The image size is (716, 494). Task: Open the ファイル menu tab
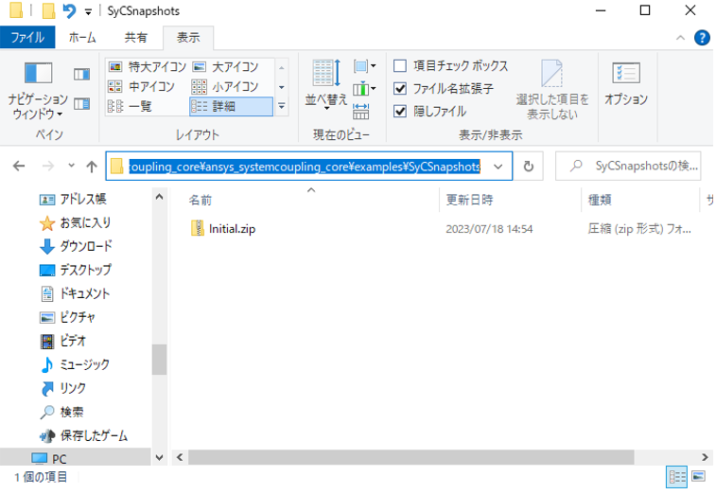26,38
